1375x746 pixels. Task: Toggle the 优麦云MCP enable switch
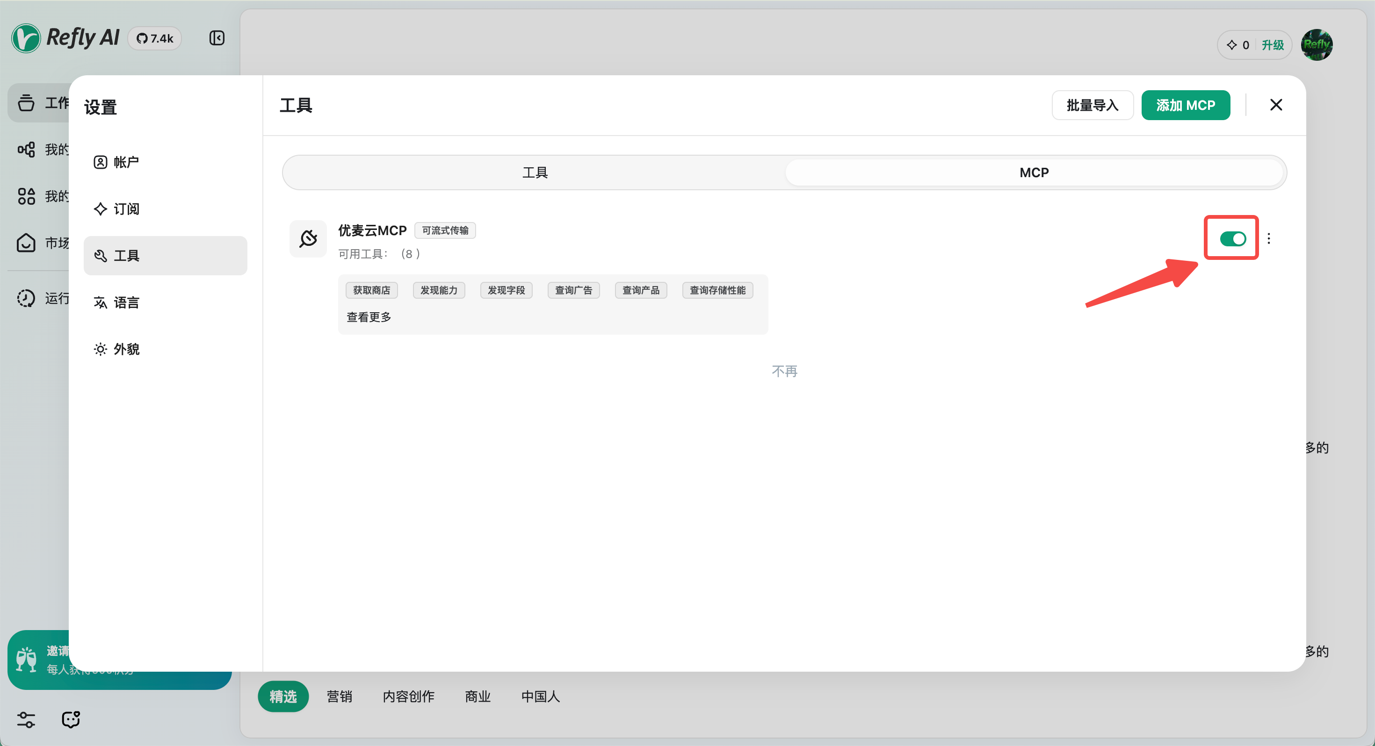pyautogui.click(x=1232, y=238)
